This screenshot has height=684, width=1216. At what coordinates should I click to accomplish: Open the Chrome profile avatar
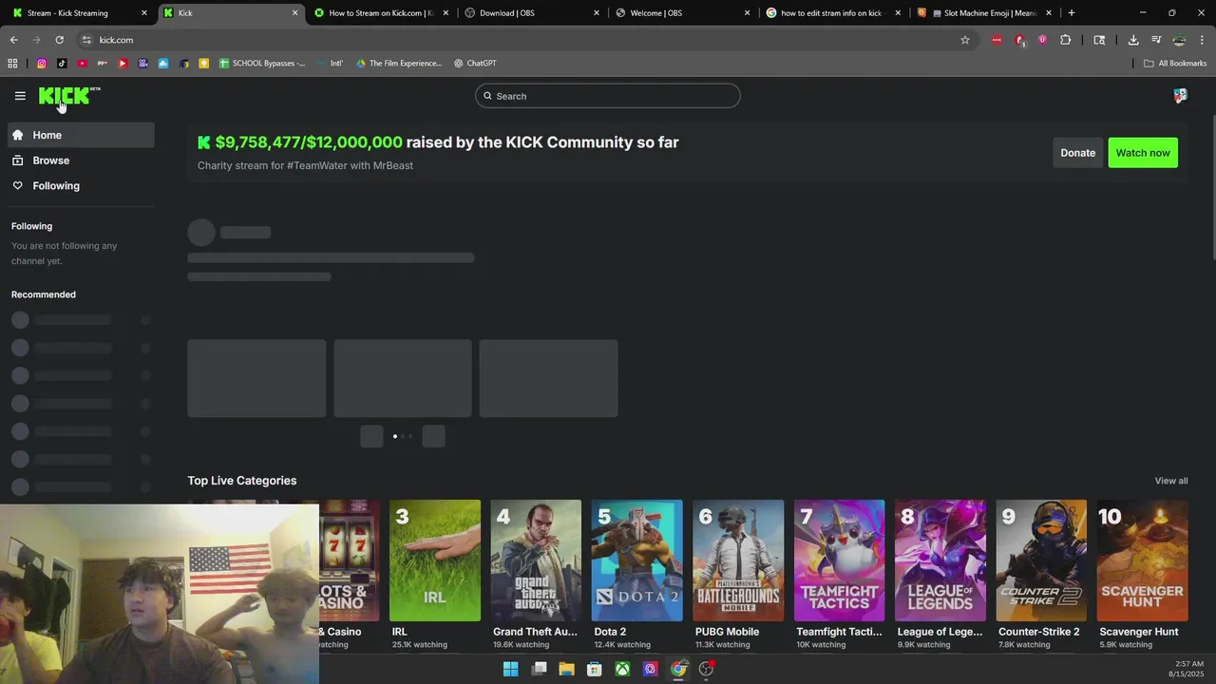tap(1179, 40)
